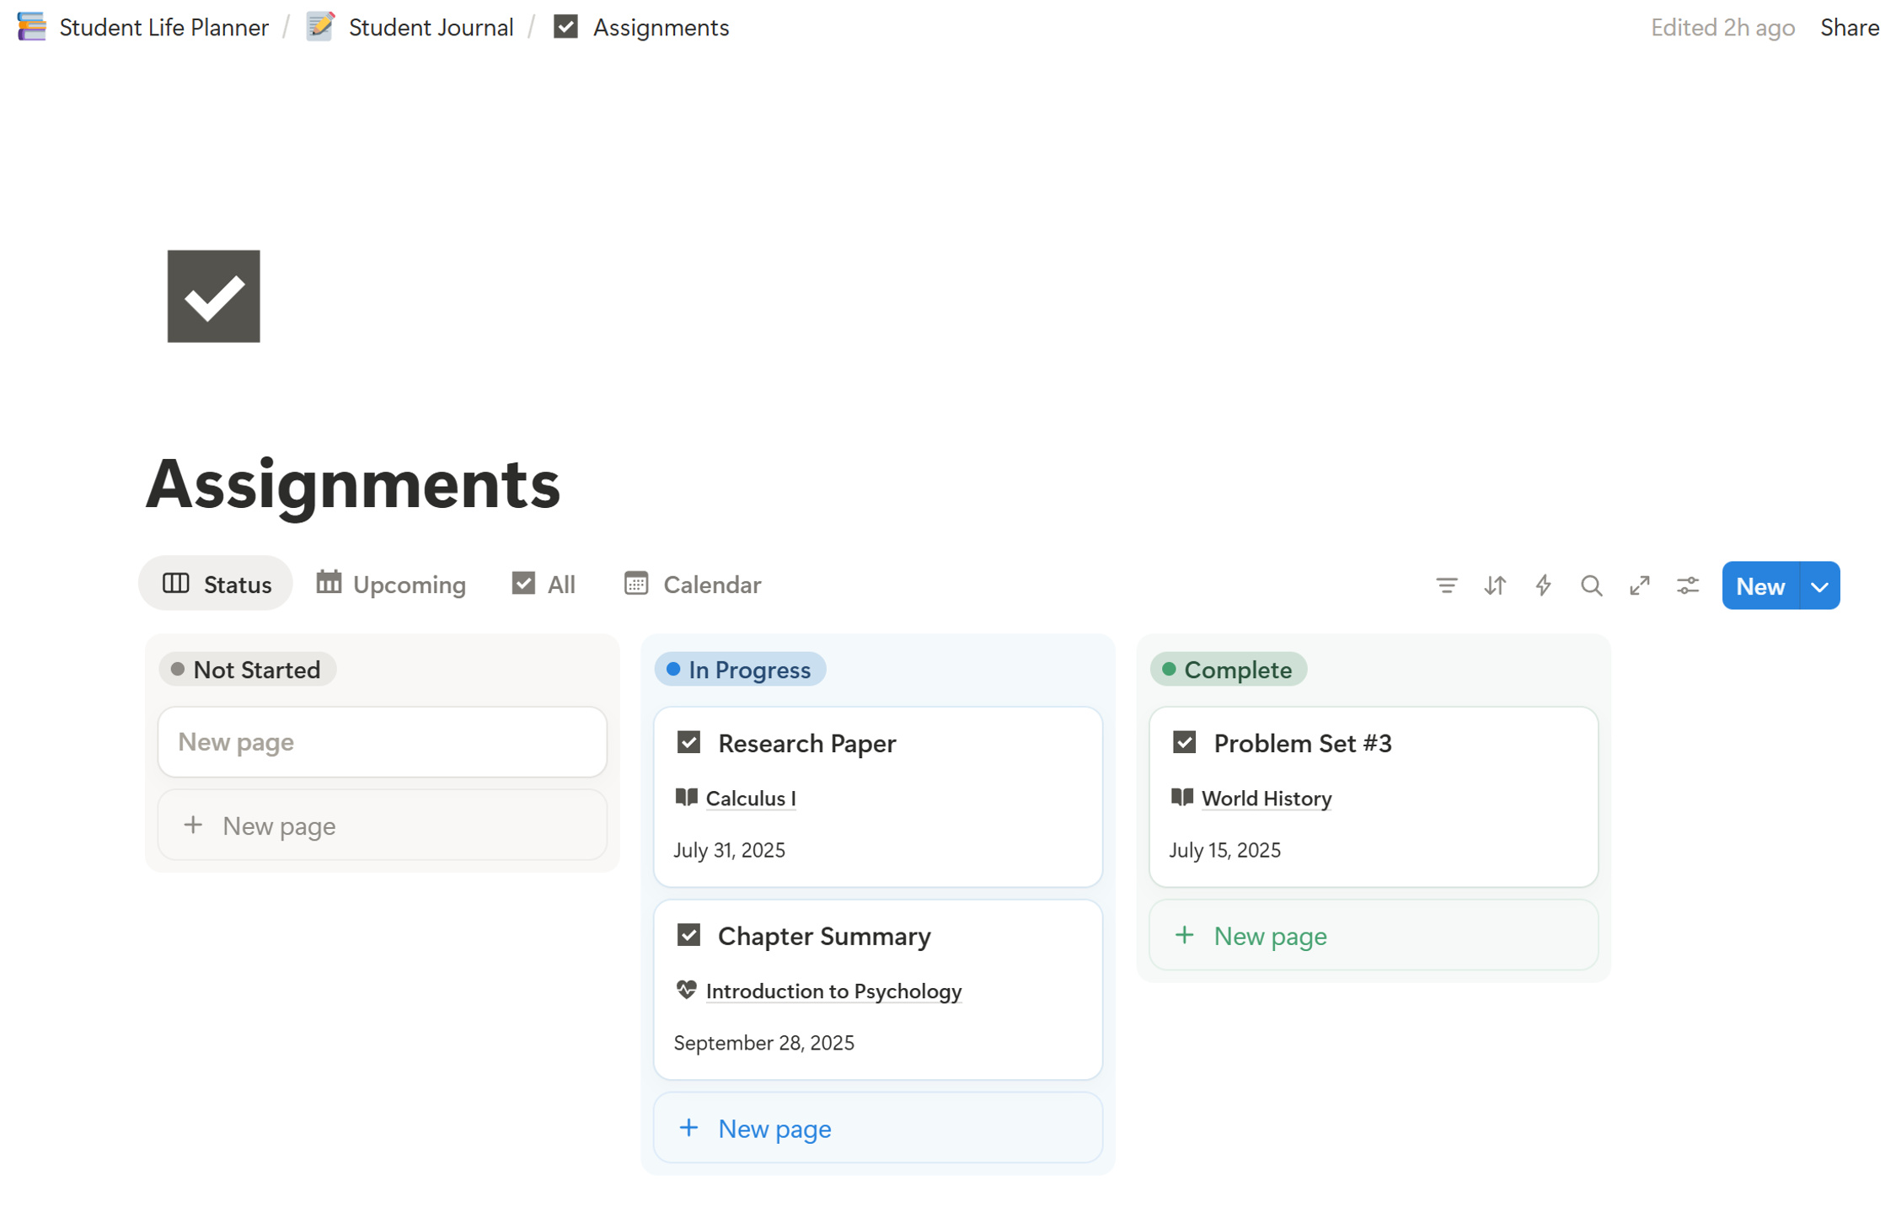The width and height of the screenshot is (1896, 1213).
Task: Open the World History course link
Action: (x=1266, y=798)
